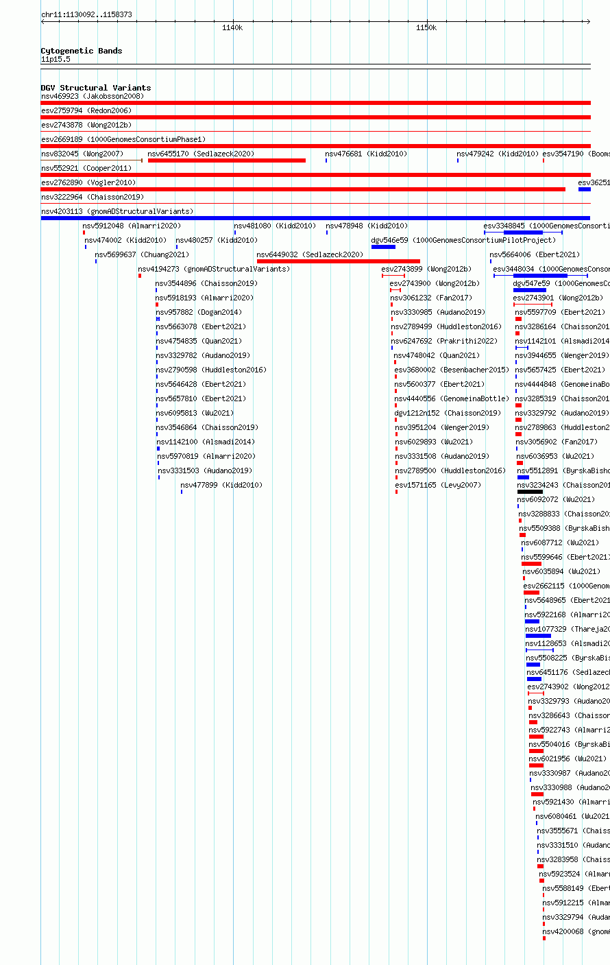Open nsv476681 (Kidd2010) variant
This screenshot has width=610, height=965.
tap(366, 154)
